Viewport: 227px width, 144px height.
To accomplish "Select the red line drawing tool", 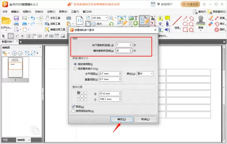I will coord(177,21).
